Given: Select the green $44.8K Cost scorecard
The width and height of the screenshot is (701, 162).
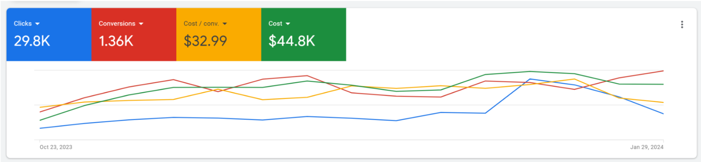Looking at the screenshot, I should [x=303, y=35].
